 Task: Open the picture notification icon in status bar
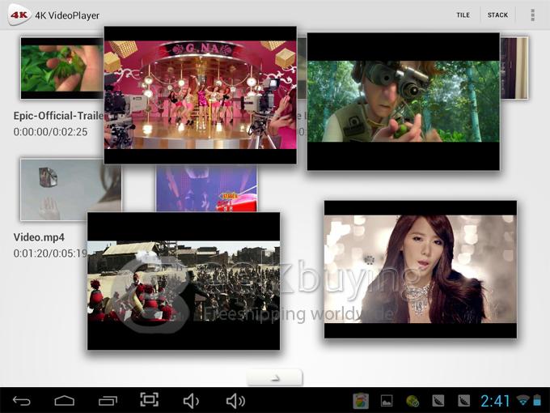[387, 401]
